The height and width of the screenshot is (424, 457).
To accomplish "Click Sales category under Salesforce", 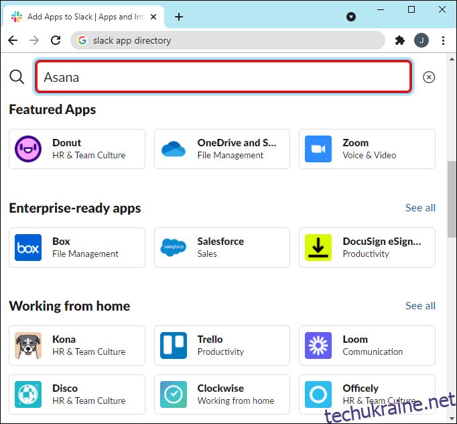I will [207, 254].
